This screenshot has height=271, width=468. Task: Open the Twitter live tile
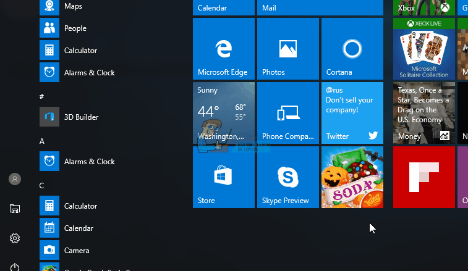coord(352,113)
